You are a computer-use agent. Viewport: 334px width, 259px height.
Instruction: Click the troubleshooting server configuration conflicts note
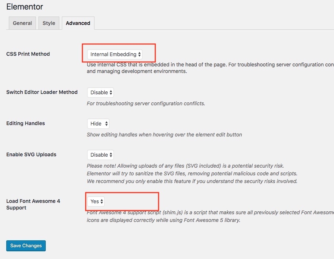click(146, 103)
